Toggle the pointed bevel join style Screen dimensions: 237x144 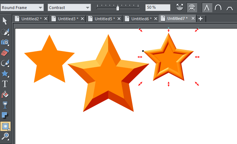tap(207, 7)
